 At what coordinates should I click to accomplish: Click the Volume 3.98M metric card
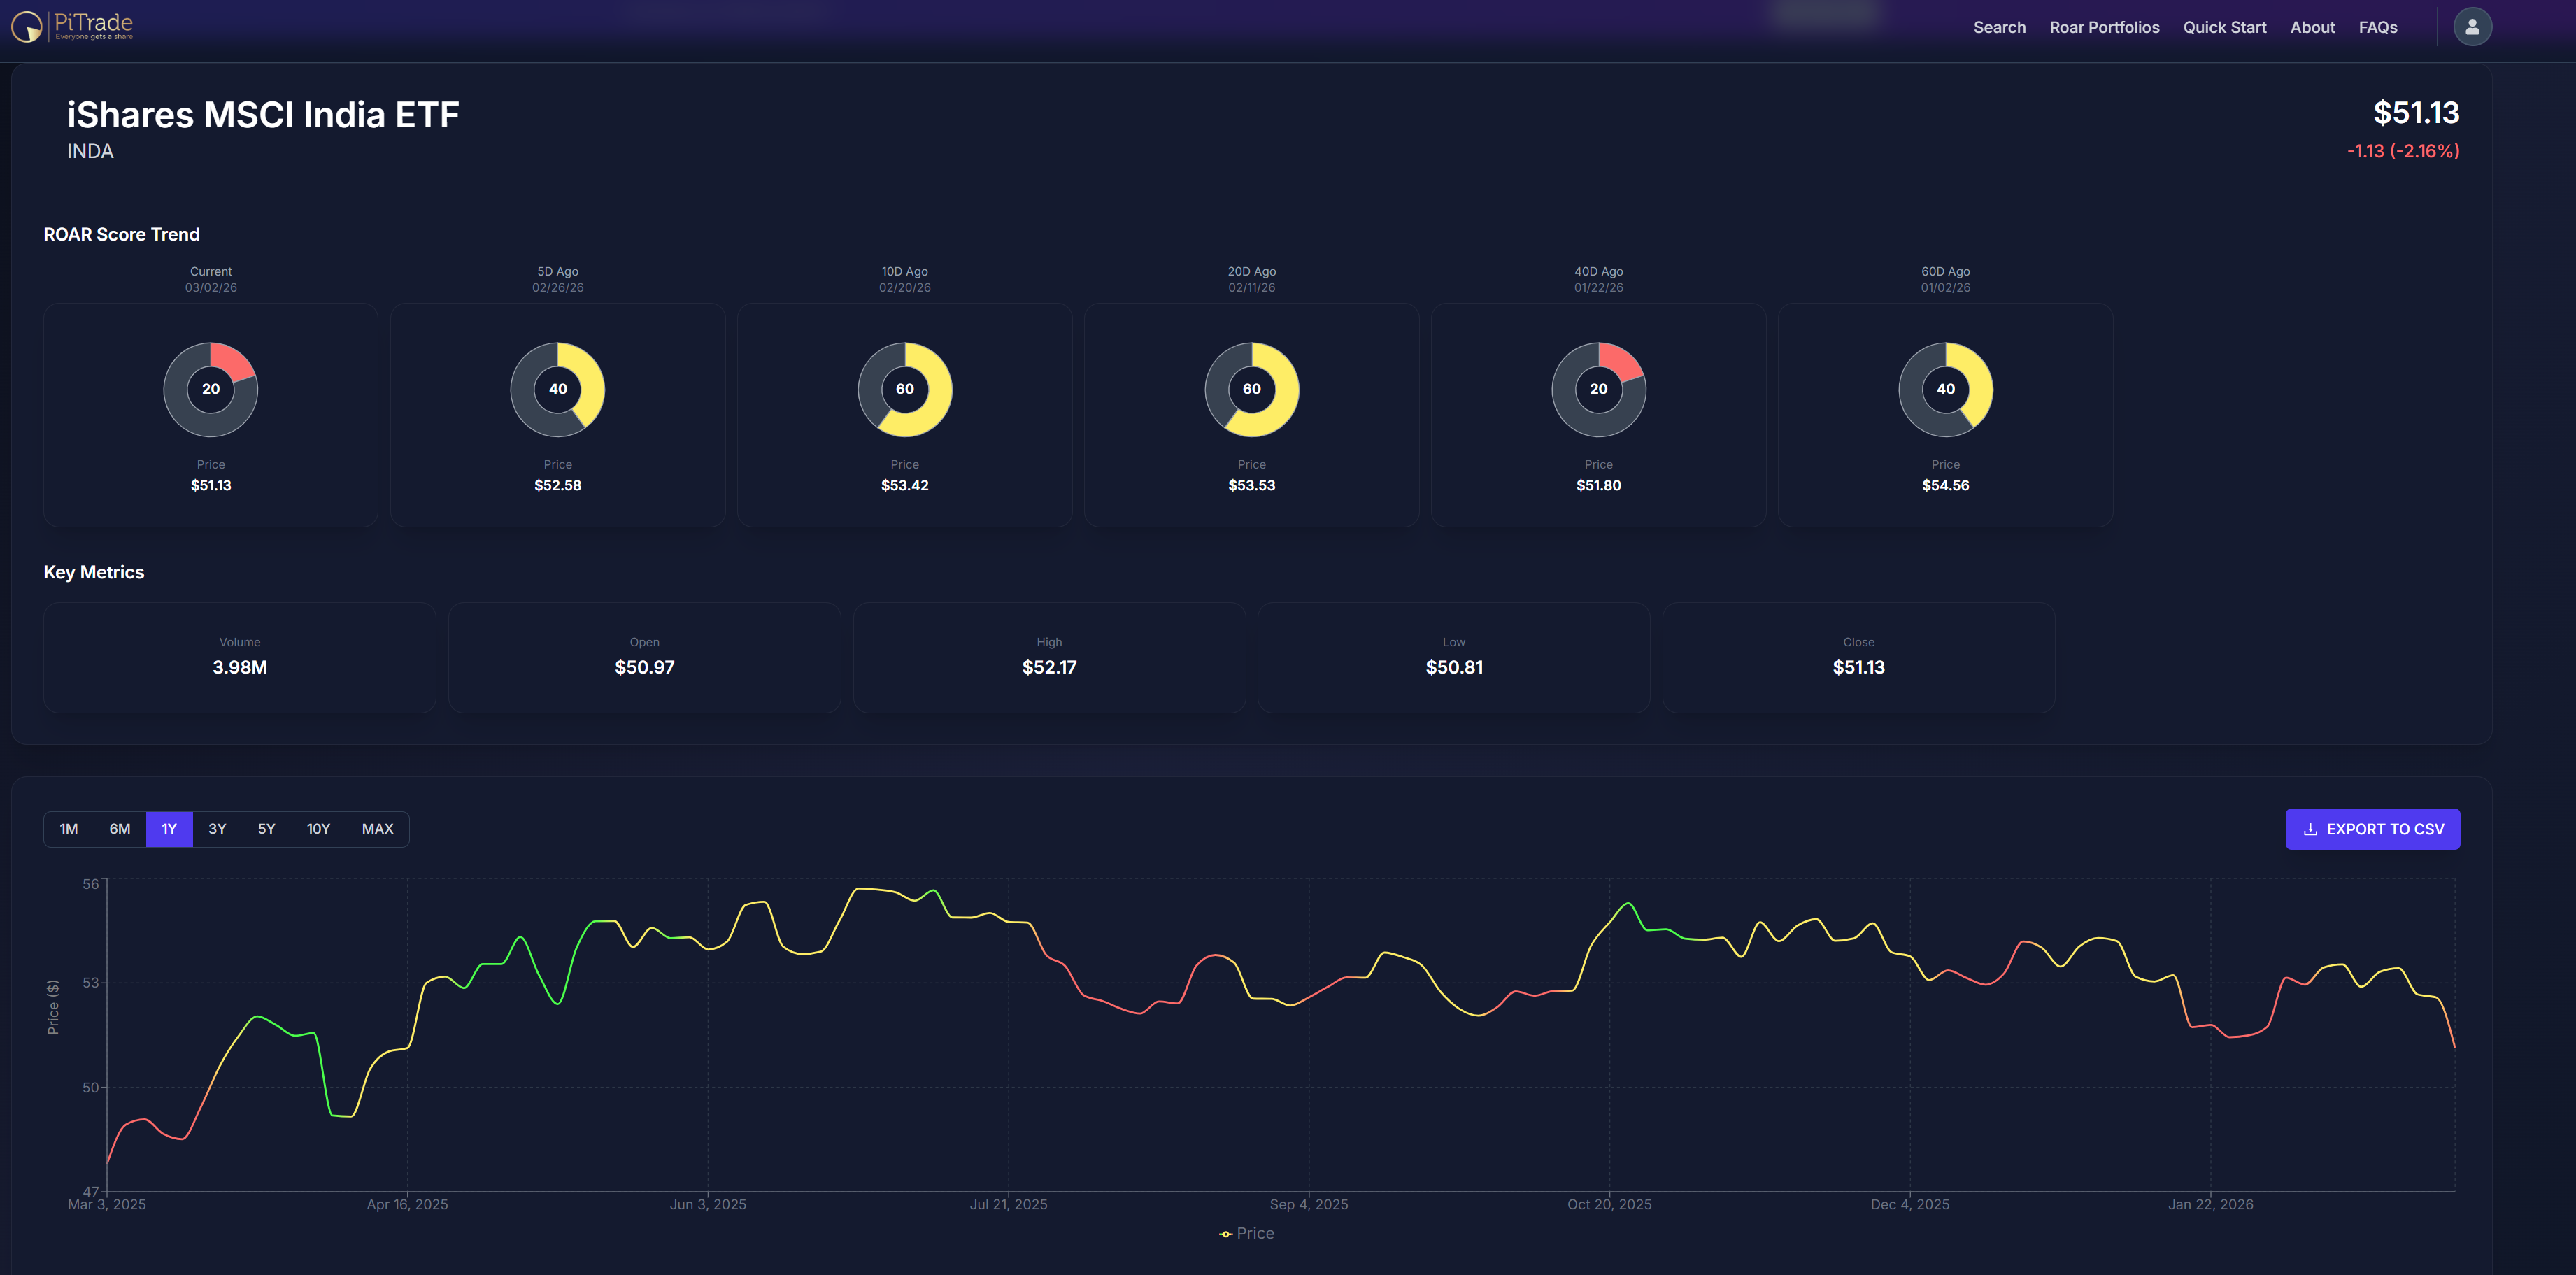click(x=240, y=657)
